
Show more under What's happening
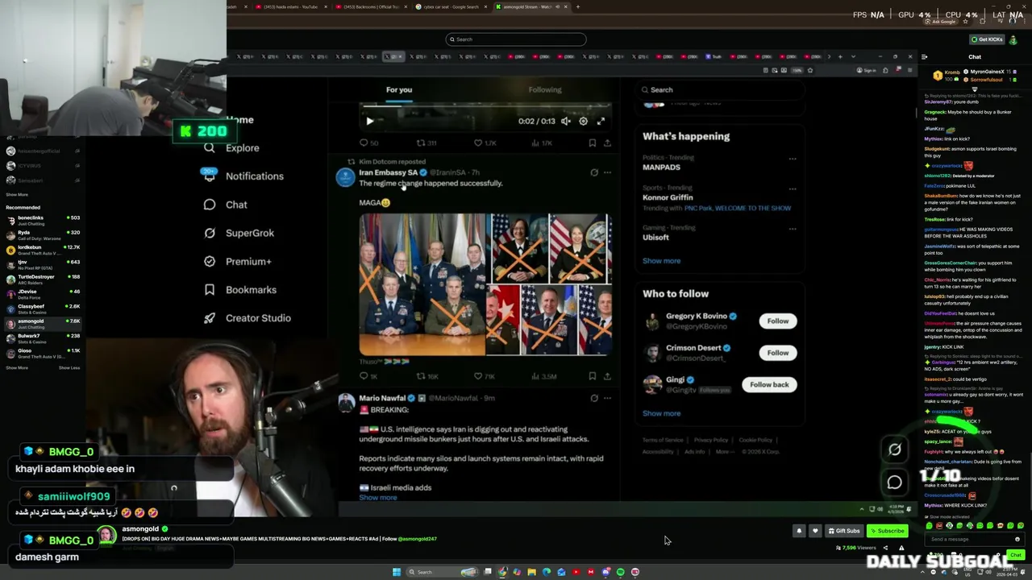click(661, 261)
